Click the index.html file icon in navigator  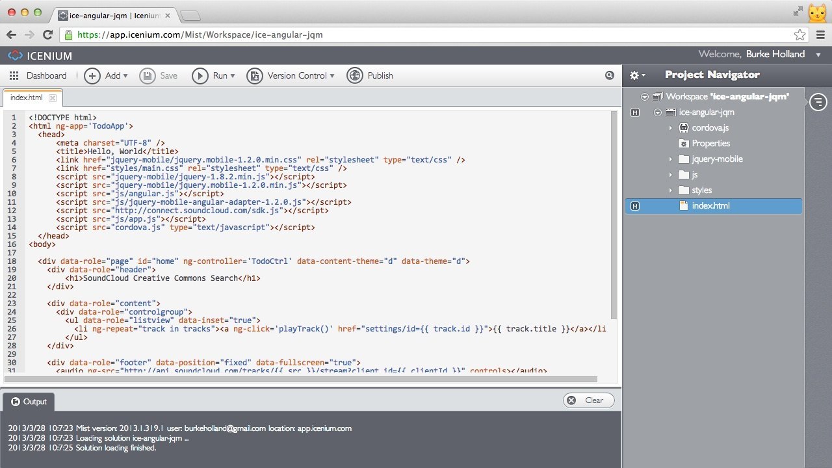click(x=683, y=205)
